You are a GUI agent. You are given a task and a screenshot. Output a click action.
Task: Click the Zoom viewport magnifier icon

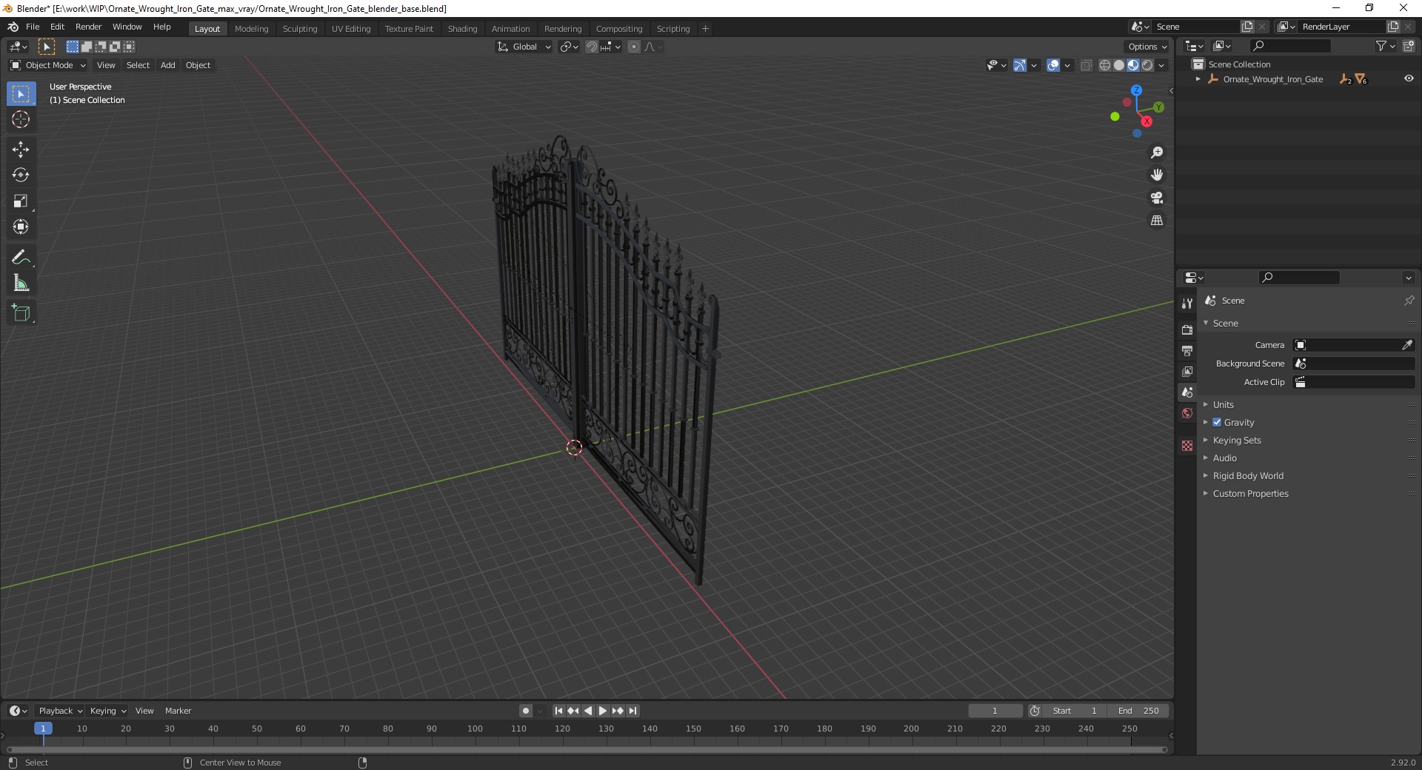point(1157,153)
